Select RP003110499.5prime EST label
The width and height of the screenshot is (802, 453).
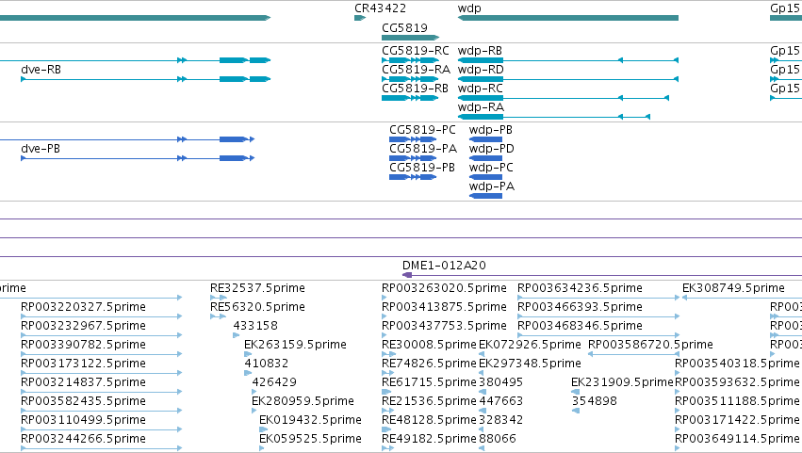click(83, 420)
